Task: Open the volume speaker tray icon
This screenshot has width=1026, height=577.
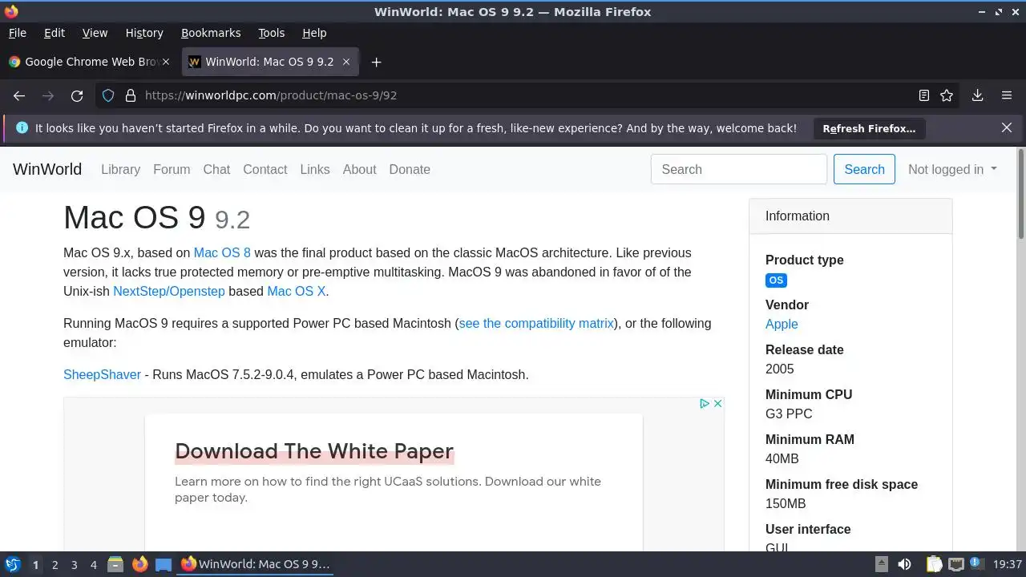Action: pos(904,564)
